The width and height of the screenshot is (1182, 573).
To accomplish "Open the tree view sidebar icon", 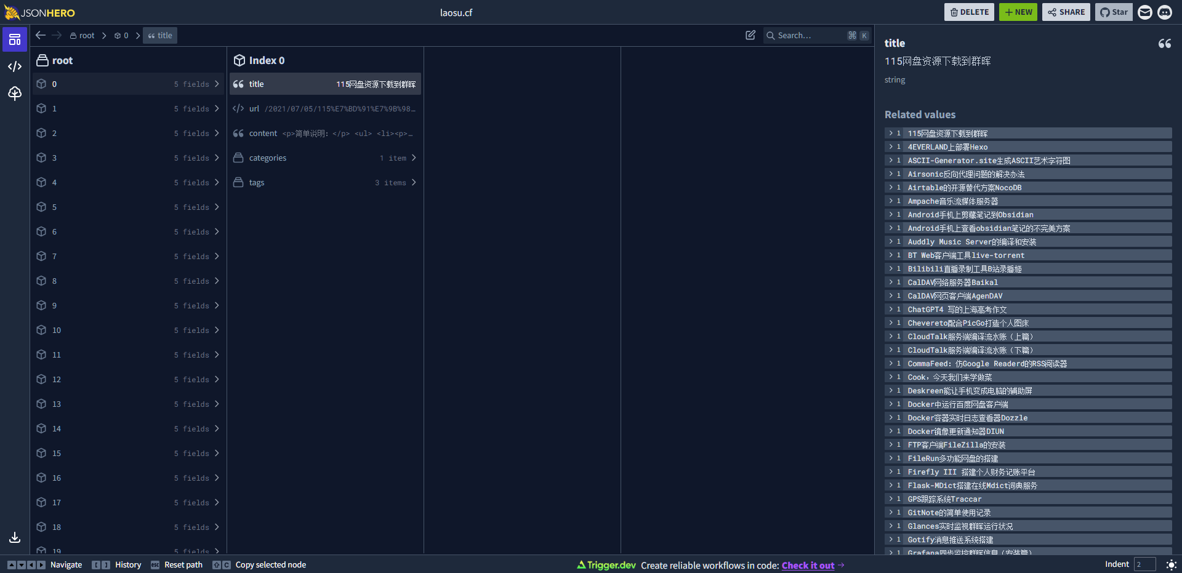I will coord(15,93).
